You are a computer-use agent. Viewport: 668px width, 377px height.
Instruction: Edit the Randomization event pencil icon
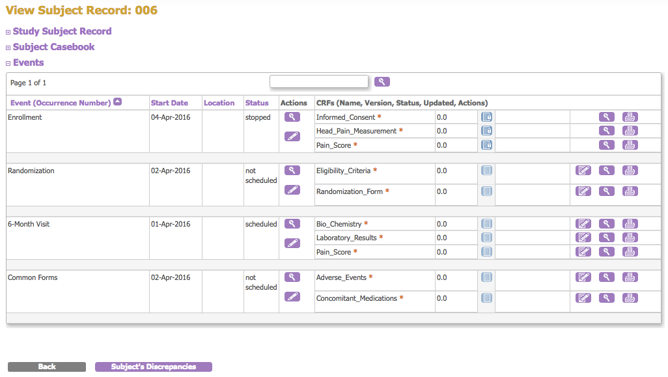[292, 189]
